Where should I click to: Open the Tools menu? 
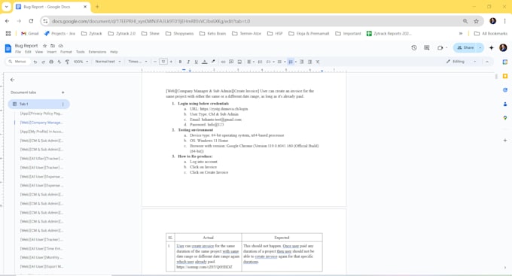[81, 52]
